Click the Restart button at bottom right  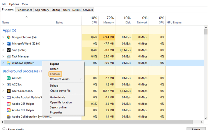click(196, 129)
